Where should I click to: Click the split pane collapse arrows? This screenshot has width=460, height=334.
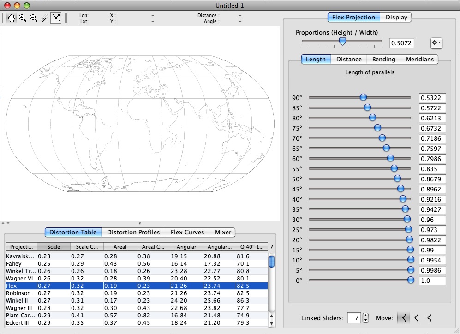[5, 223]
